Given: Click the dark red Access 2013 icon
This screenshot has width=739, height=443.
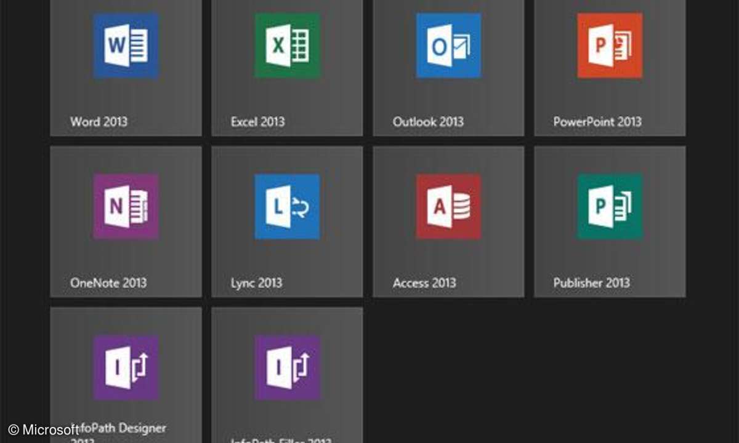Looking at the screenshot, I should click(448, 206).
